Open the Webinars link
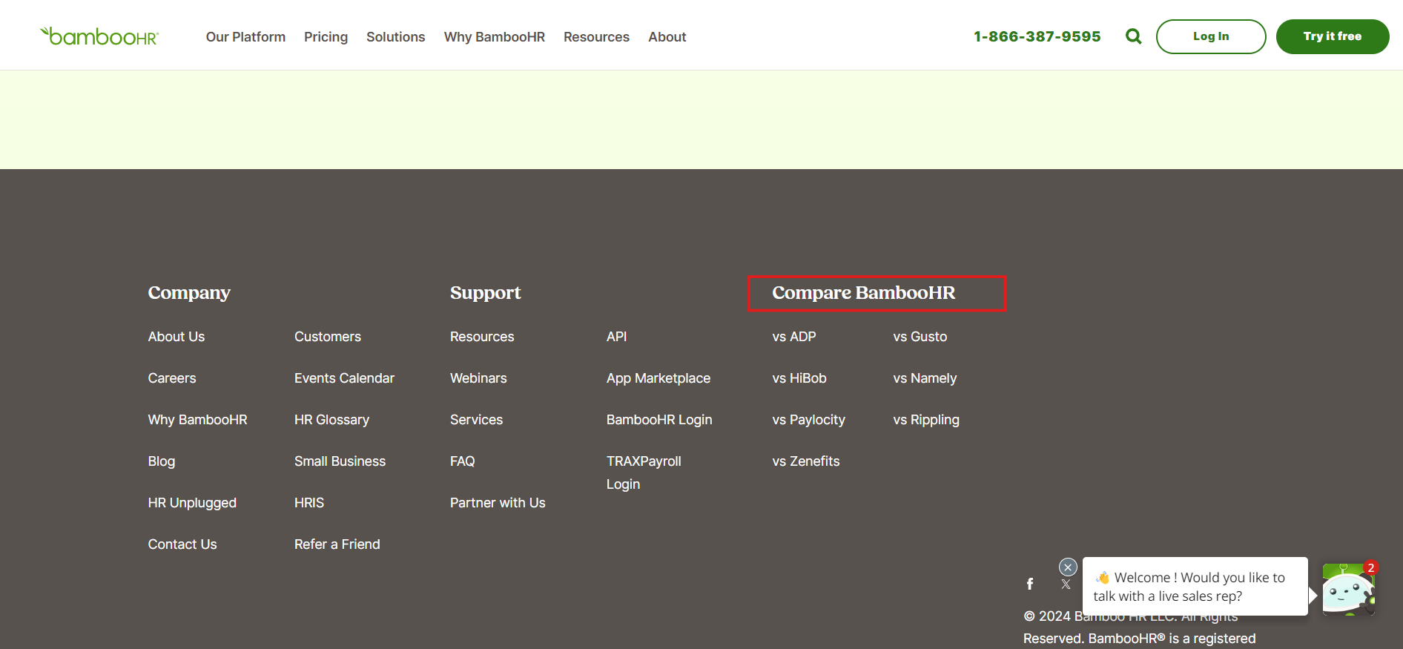Screen dimensions: 1403x649 click(478, 378)
